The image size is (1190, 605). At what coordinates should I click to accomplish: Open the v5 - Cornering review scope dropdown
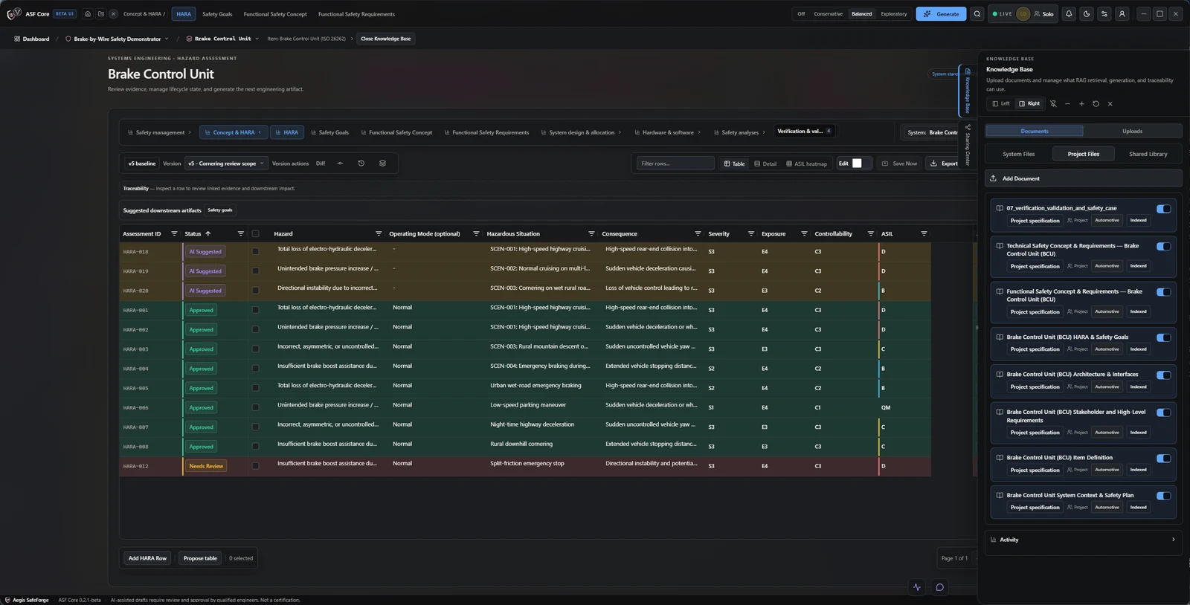226,164
